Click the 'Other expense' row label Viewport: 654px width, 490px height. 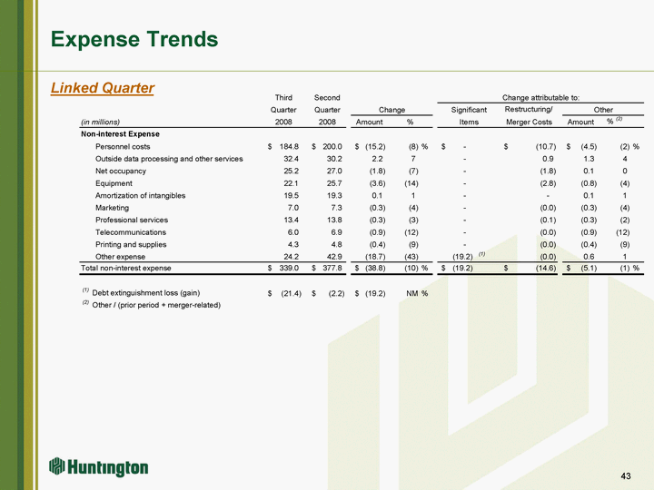point(120,257)
